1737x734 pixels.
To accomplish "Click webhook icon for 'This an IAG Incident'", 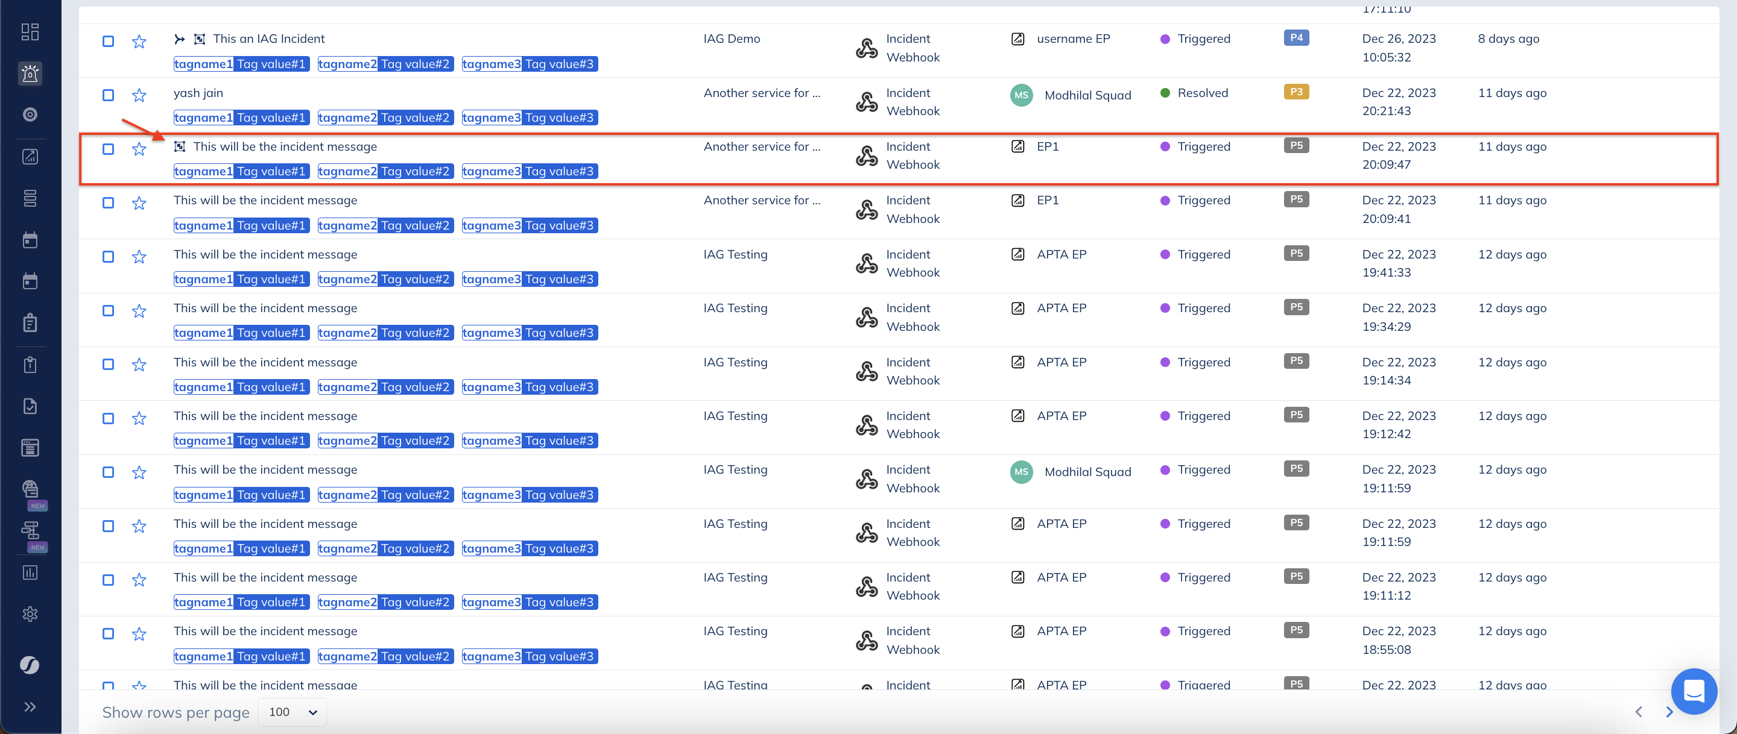I will [x=867, y=48].
